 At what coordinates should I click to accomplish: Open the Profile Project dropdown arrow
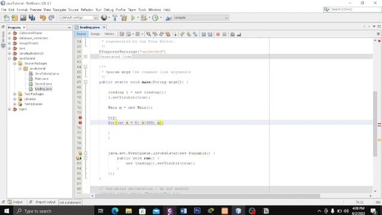161,17
